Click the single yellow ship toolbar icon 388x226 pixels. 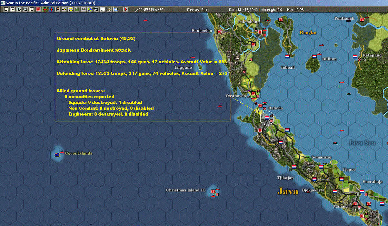pos(64,9)
